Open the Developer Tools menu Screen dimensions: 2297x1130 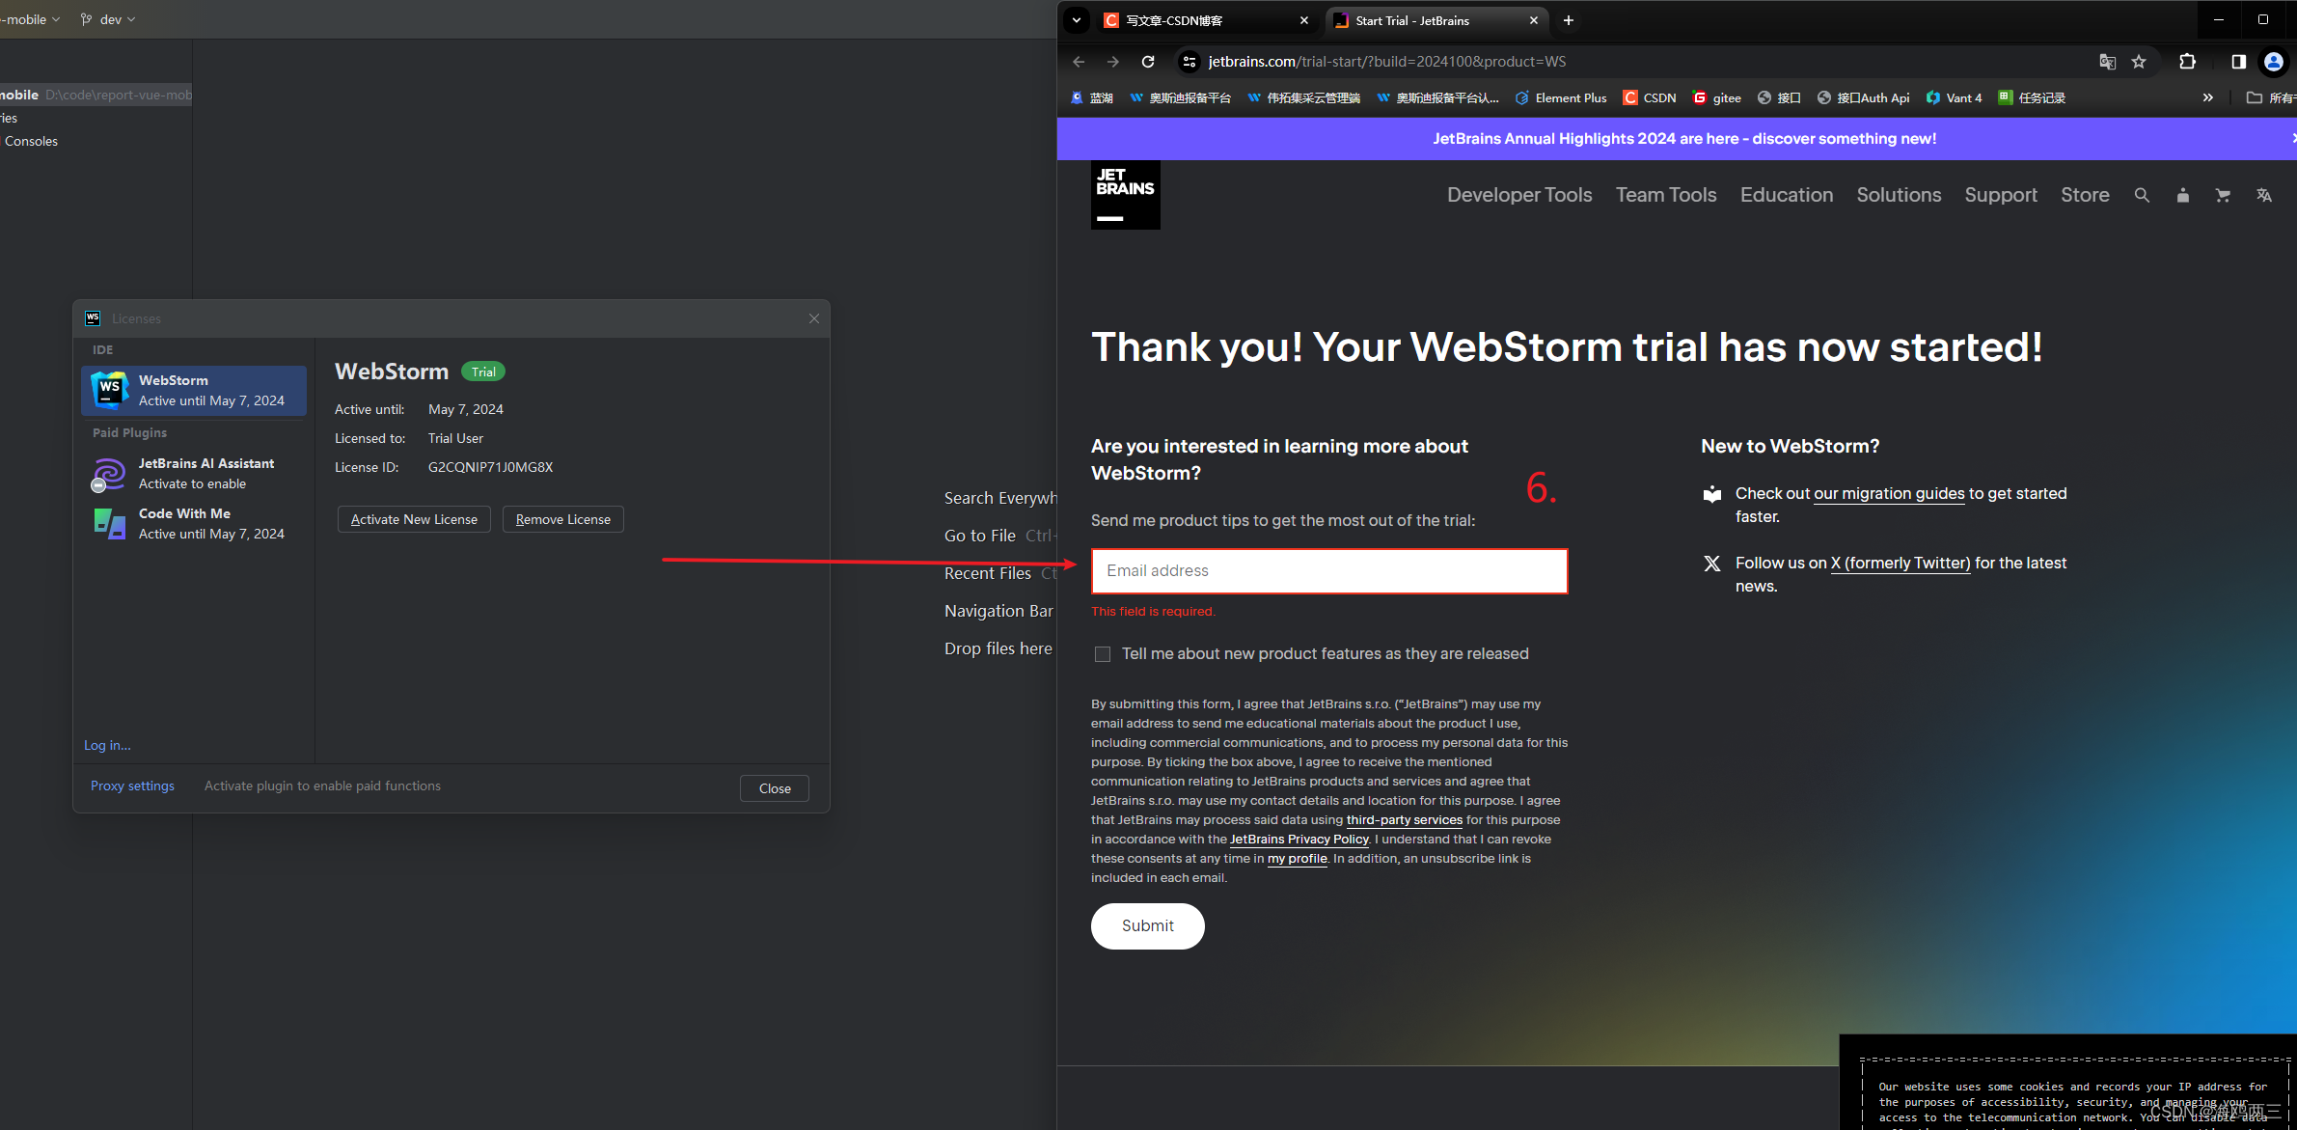1519,195
